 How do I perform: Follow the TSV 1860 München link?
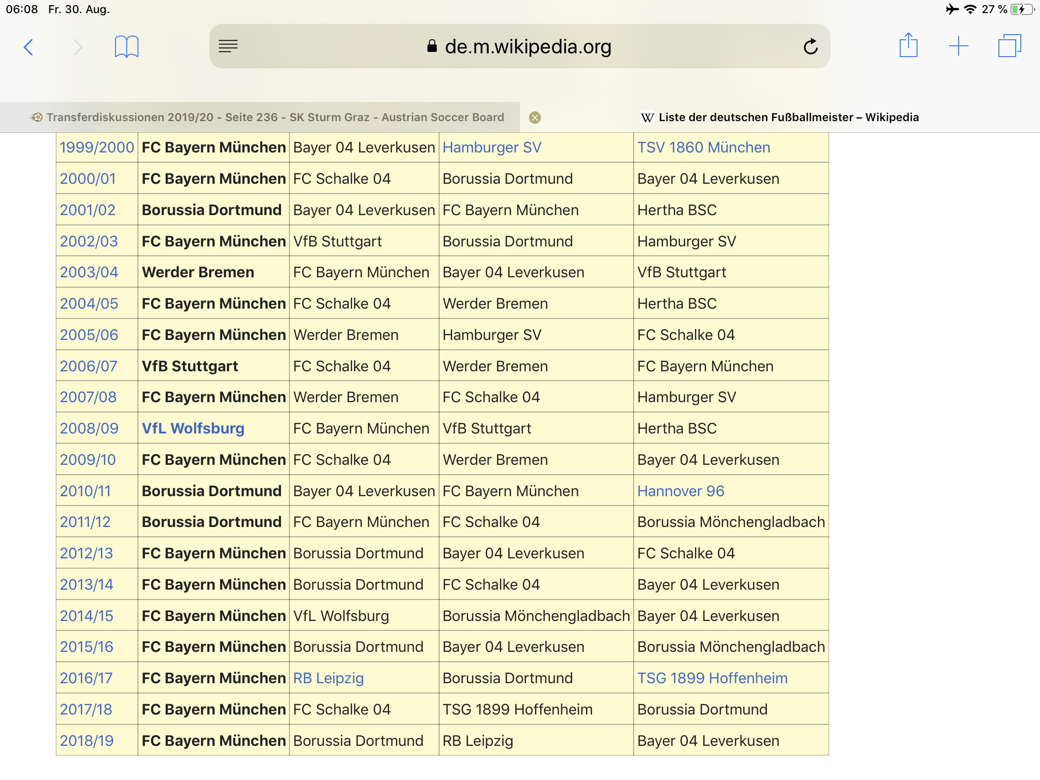(703, 148)
